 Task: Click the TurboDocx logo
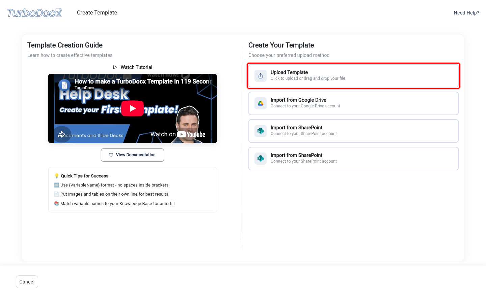(35, 13)
